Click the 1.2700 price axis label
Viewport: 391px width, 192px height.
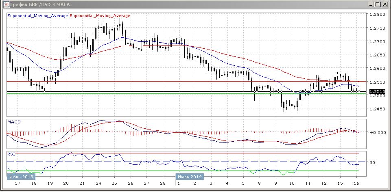(x=377, y=41)
